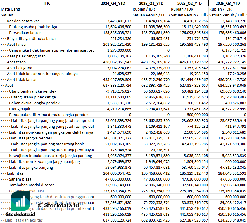
Task: Click Utang pajak value 4,210,214,685
Action: [119, 108]
